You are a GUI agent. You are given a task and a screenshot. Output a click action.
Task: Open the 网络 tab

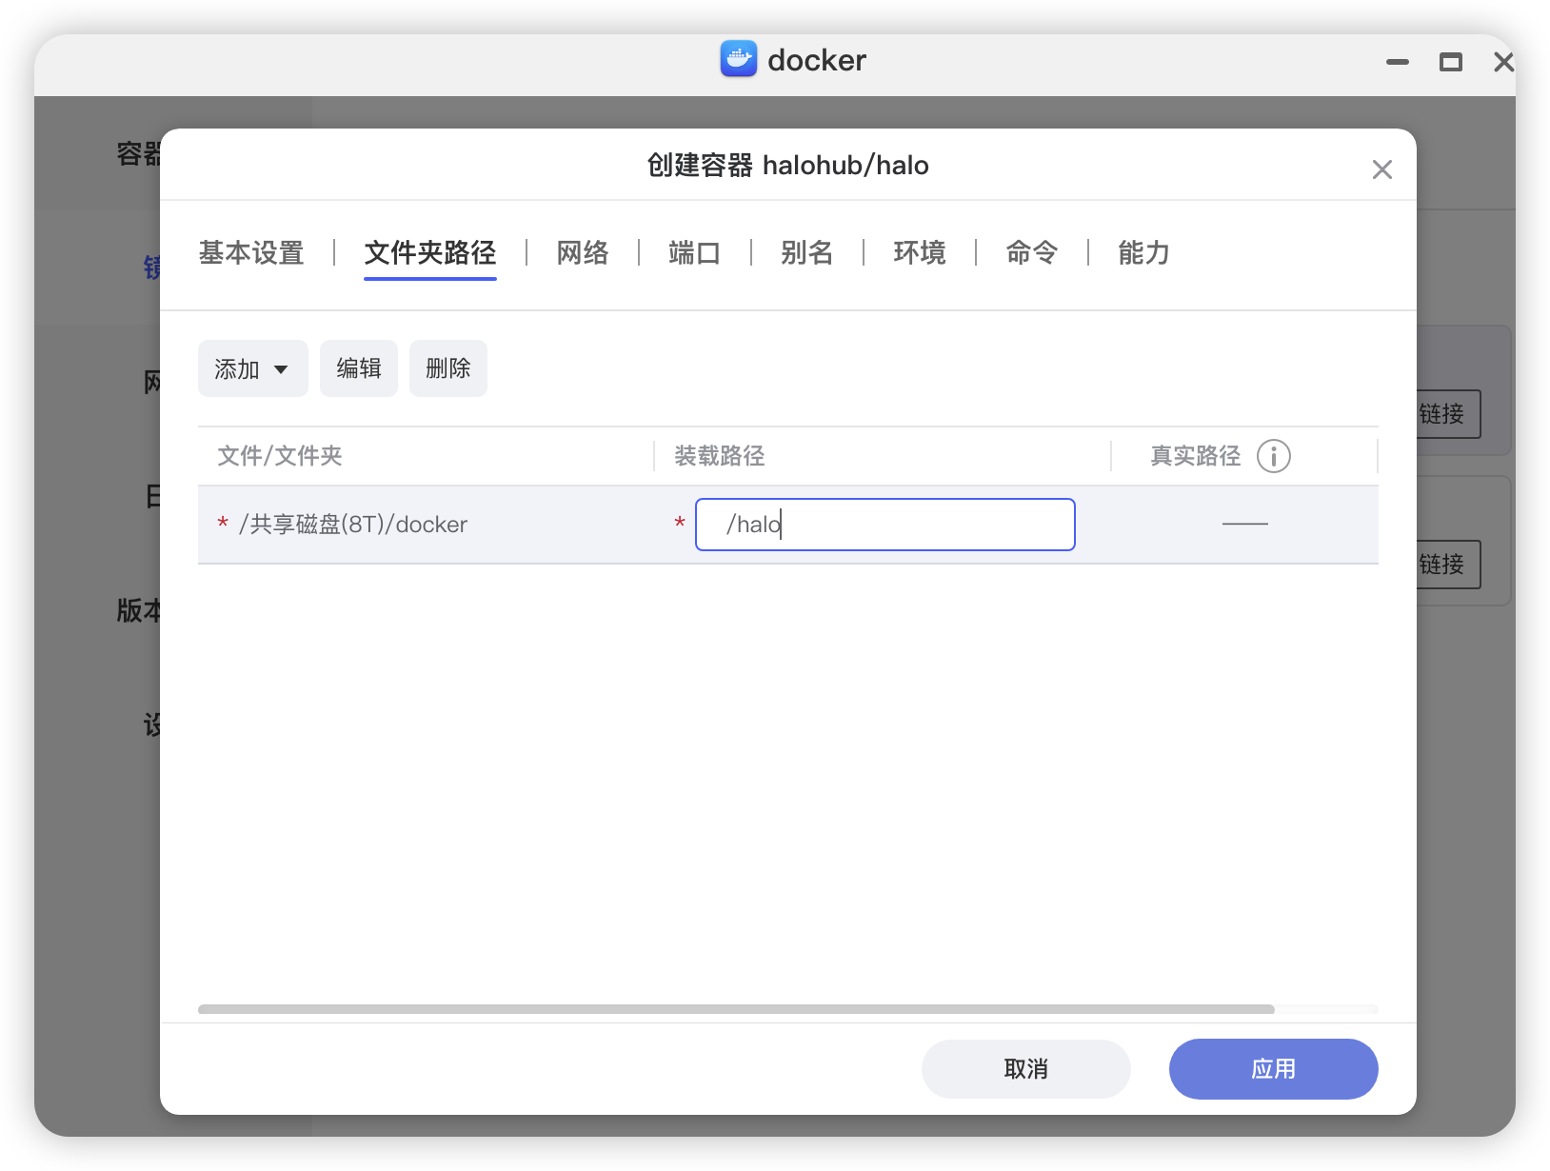click(x=583, y=252)
